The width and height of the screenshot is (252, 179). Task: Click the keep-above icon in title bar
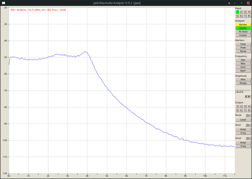pos(229,3)
